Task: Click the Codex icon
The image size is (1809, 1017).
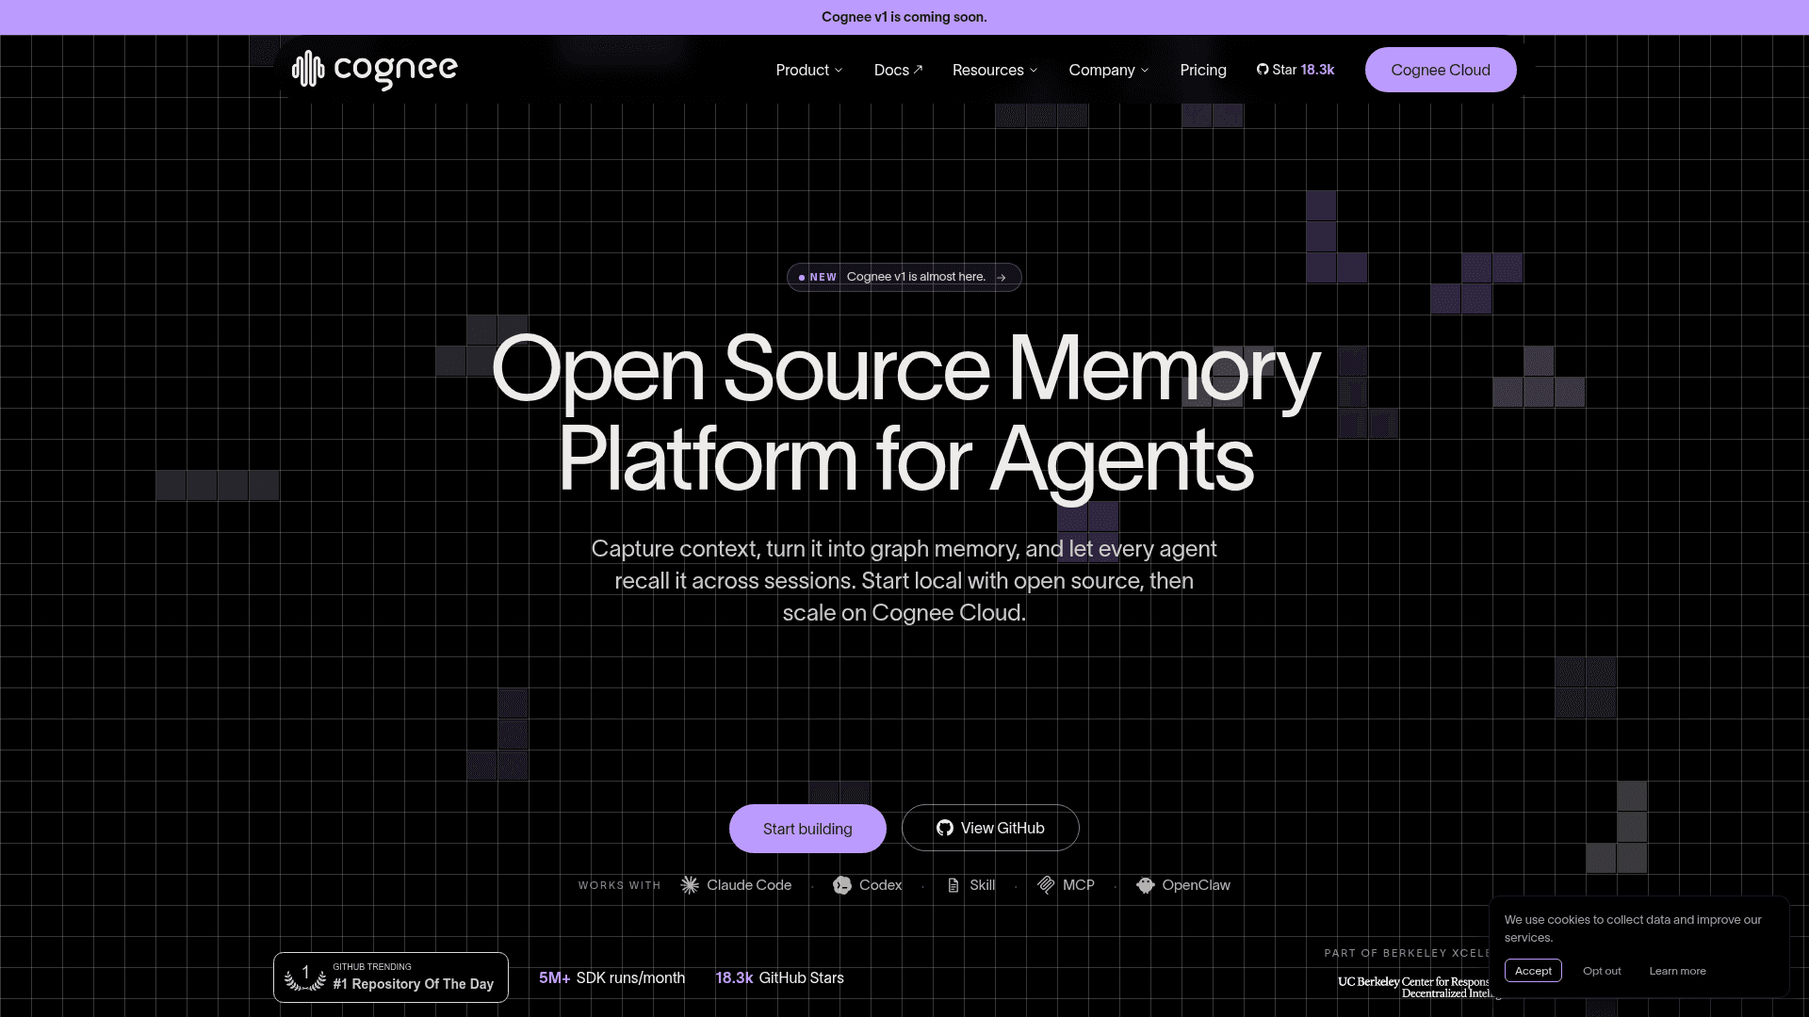Action: 842,885
